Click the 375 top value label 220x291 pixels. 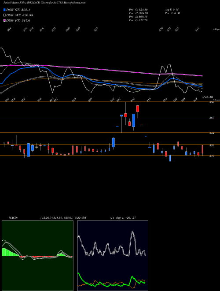(169, 30)
